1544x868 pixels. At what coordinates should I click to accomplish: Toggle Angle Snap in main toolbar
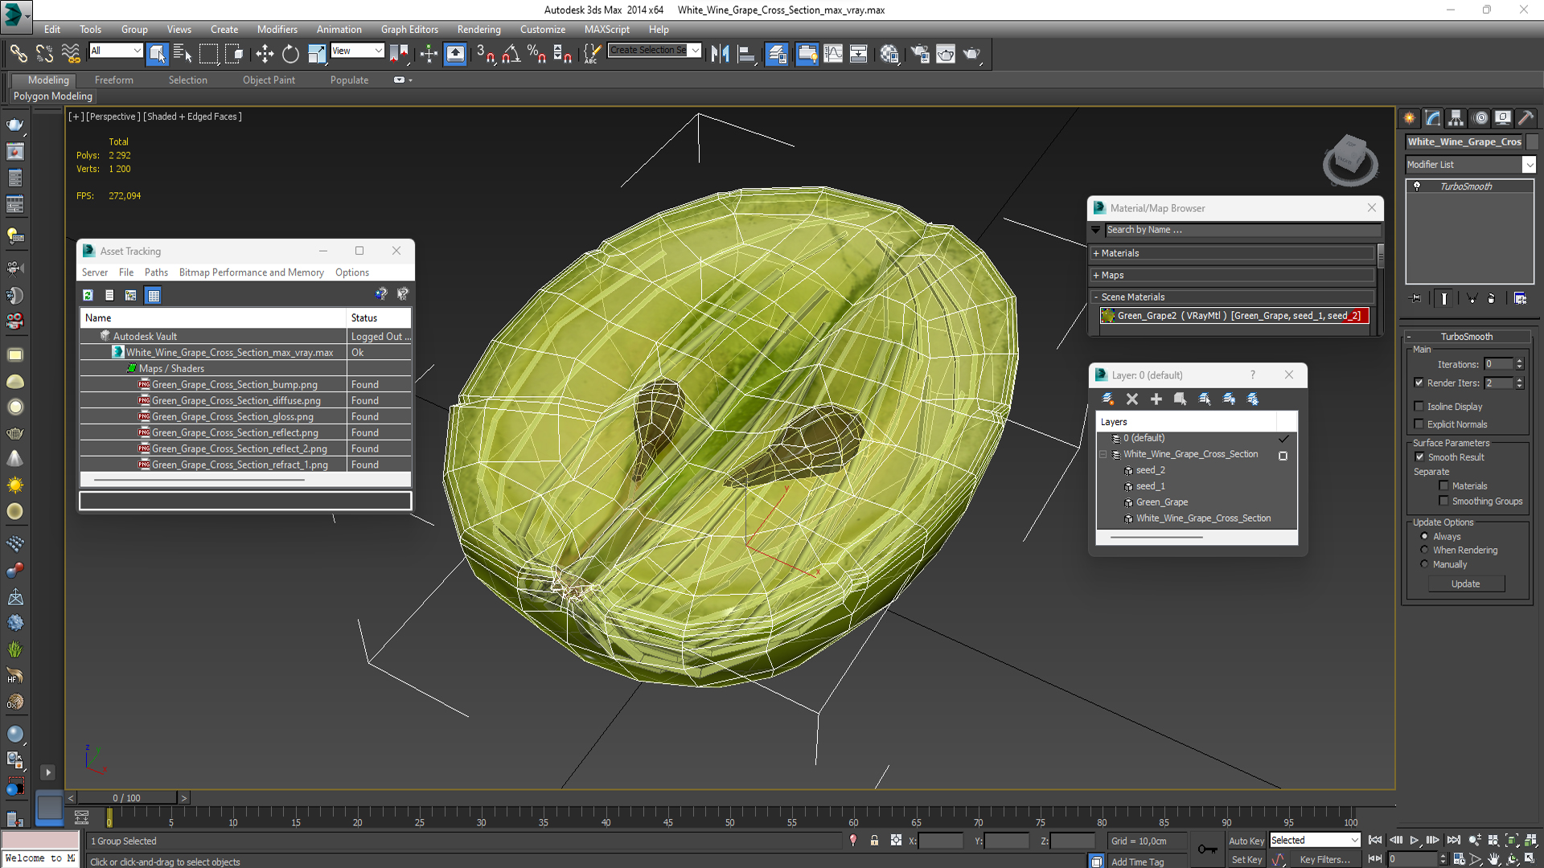[511, 54]
